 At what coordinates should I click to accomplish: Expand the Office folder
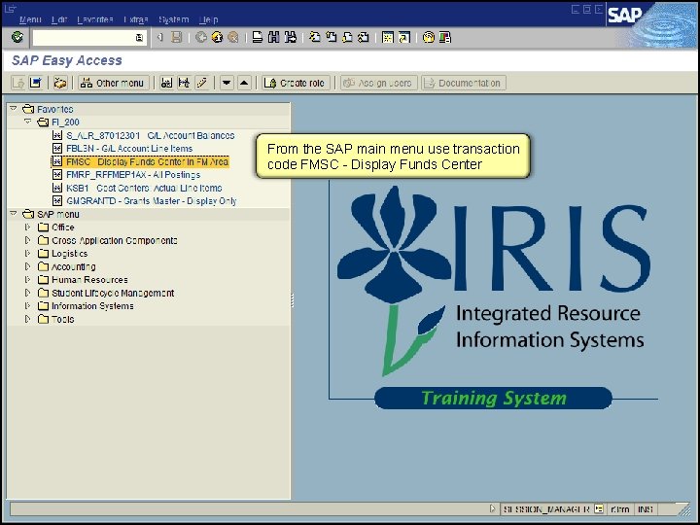click(27, 227)
